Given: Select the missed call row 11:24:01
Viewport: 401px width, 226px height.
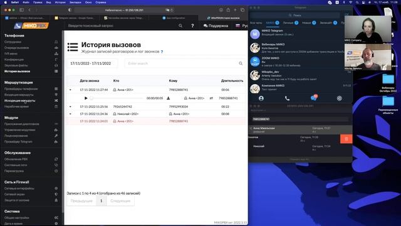Looking at the screenshot, I should click(x=156, y=121).
